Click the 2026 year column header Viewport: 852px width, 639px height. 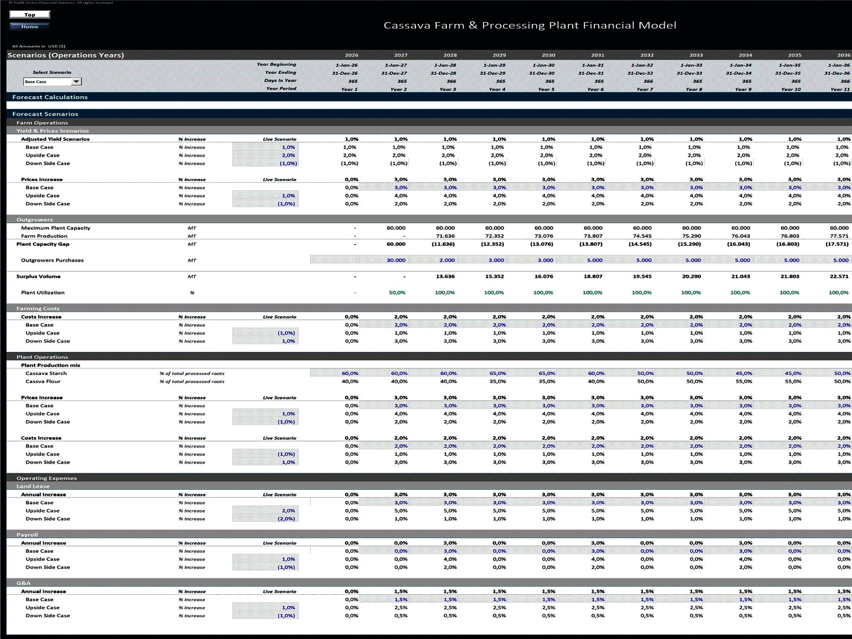coord(351,55)
